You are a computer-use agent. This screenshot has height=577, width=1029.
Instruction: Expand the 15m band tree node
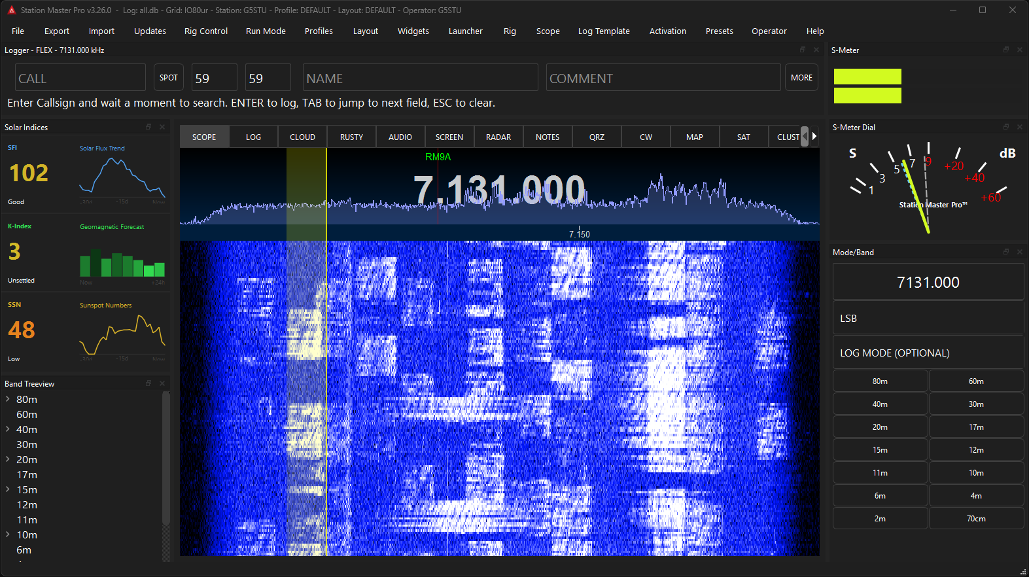tap(8, 489)
